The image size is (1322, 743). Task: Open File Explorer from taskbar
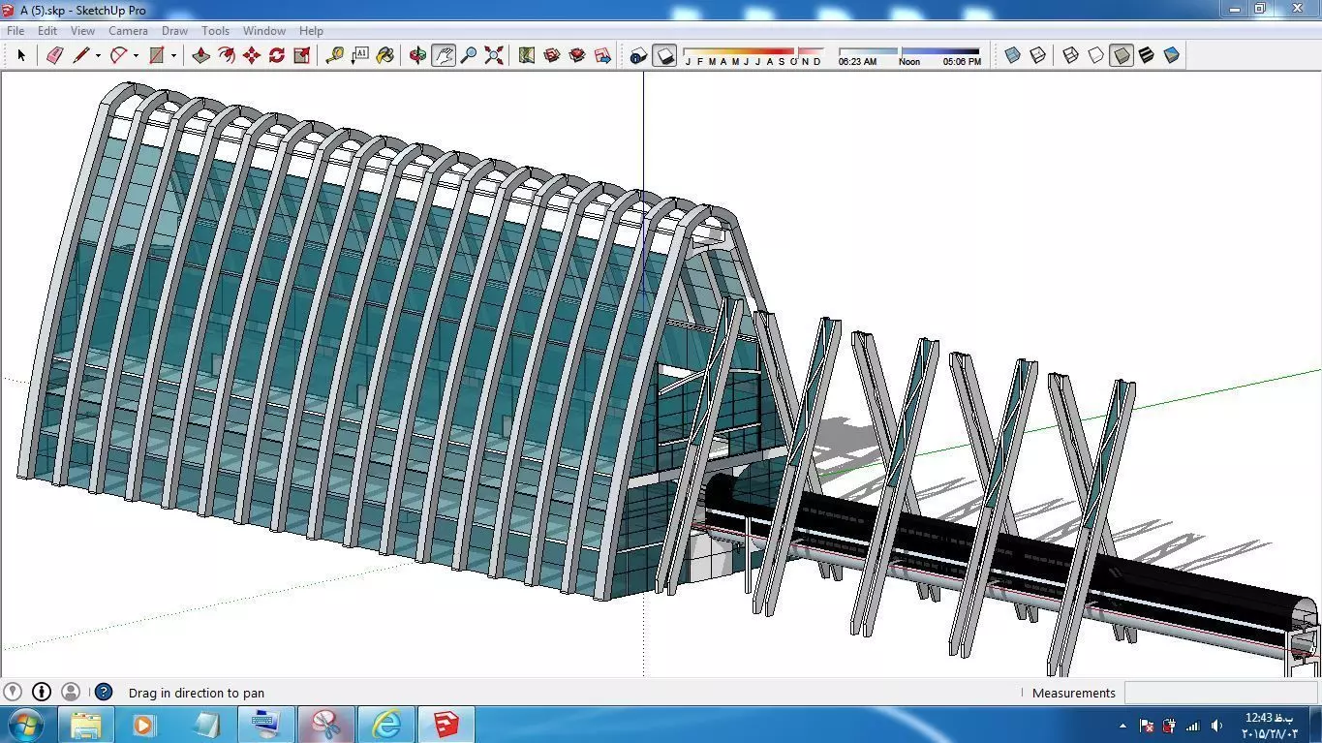click(x=85, y=725)
